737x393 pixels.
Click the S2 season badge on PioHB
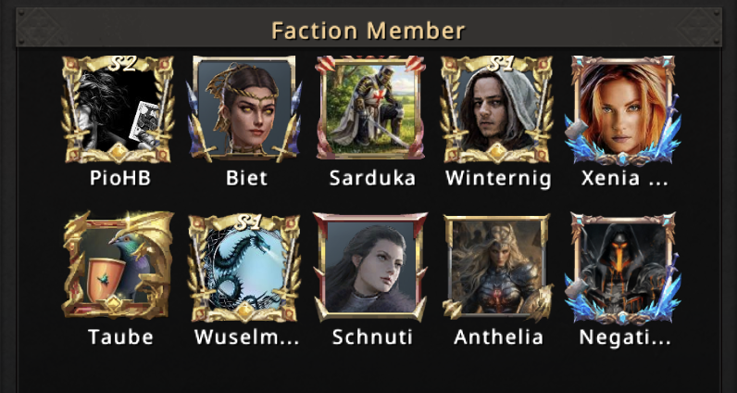121,64
